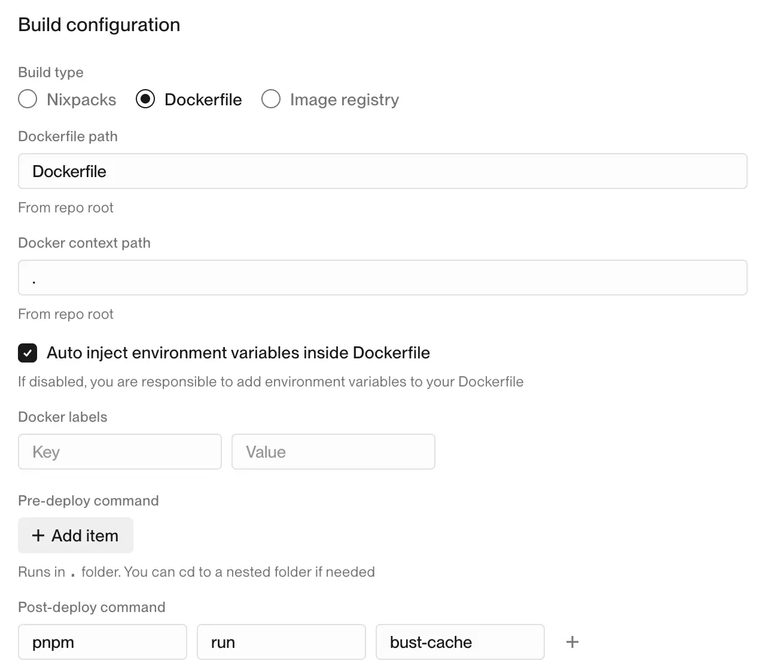Click the plus icon after bust-cache field
Screen dimensions: 774x670
point(572,642)
